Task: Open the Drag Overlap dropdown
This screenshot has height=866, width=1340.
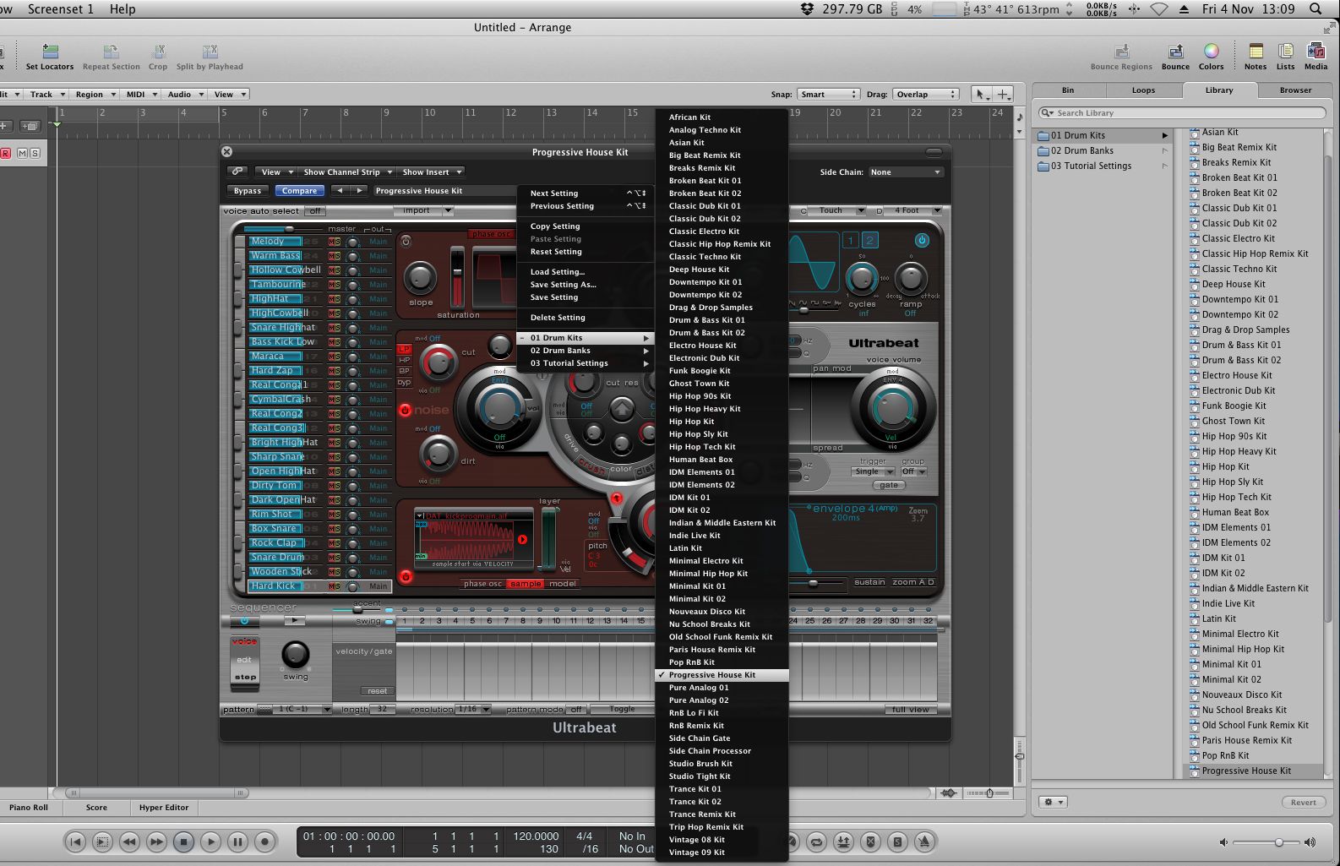Action: point(925,95)
